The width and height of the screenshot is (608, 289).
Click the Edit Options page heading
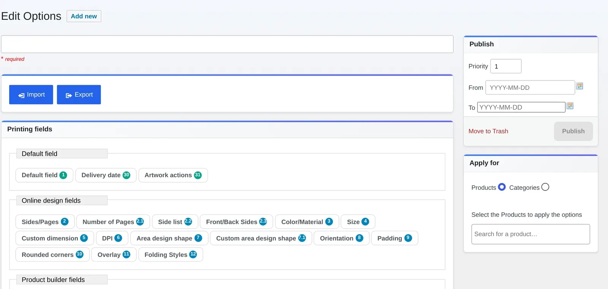coord(31,16)
